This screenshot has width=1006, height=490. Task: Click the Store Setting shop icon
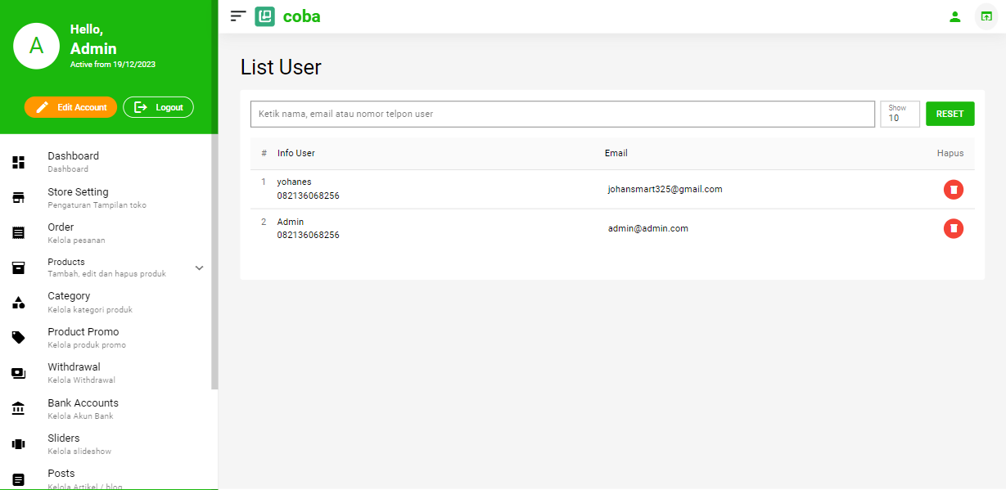pyautogui.click(x=19, y=198)
